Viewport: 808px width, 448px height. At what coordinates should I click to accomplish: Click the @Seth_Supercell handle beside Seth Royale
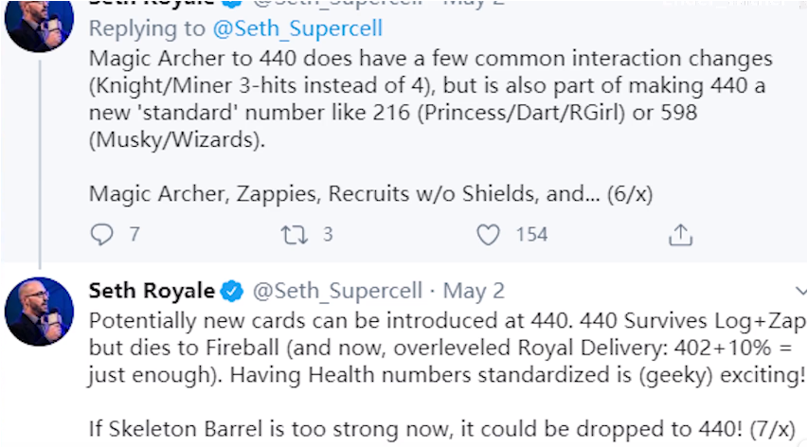(337, 292)
